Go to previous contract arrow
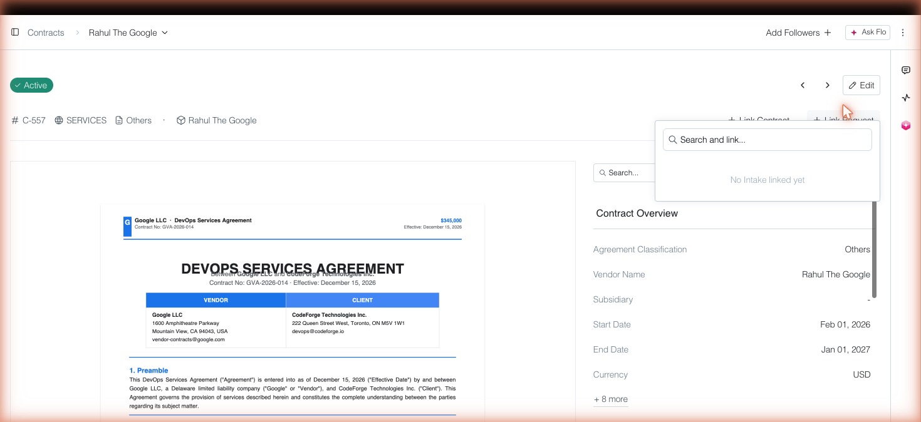Screen dimensions: 921x422 pyautogui.click(x=803, y=85)
